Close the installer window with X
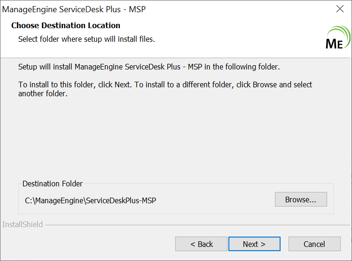This screenshot has width=352, height=261. coord(340,9)
